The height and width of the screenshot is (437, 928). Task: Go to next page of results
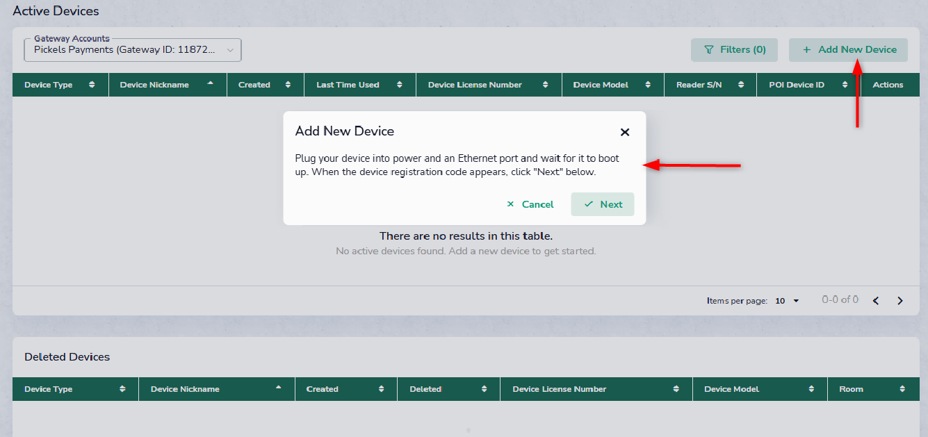(x=900, y=301)
